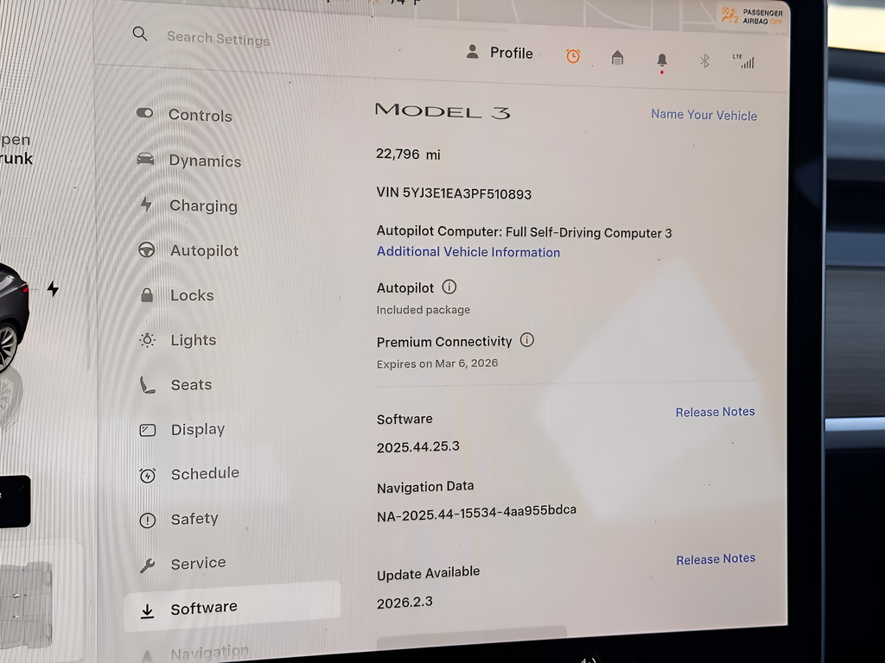Click the Search Settings field
Viewport: 885px width, 663px height.
(218, 38)
